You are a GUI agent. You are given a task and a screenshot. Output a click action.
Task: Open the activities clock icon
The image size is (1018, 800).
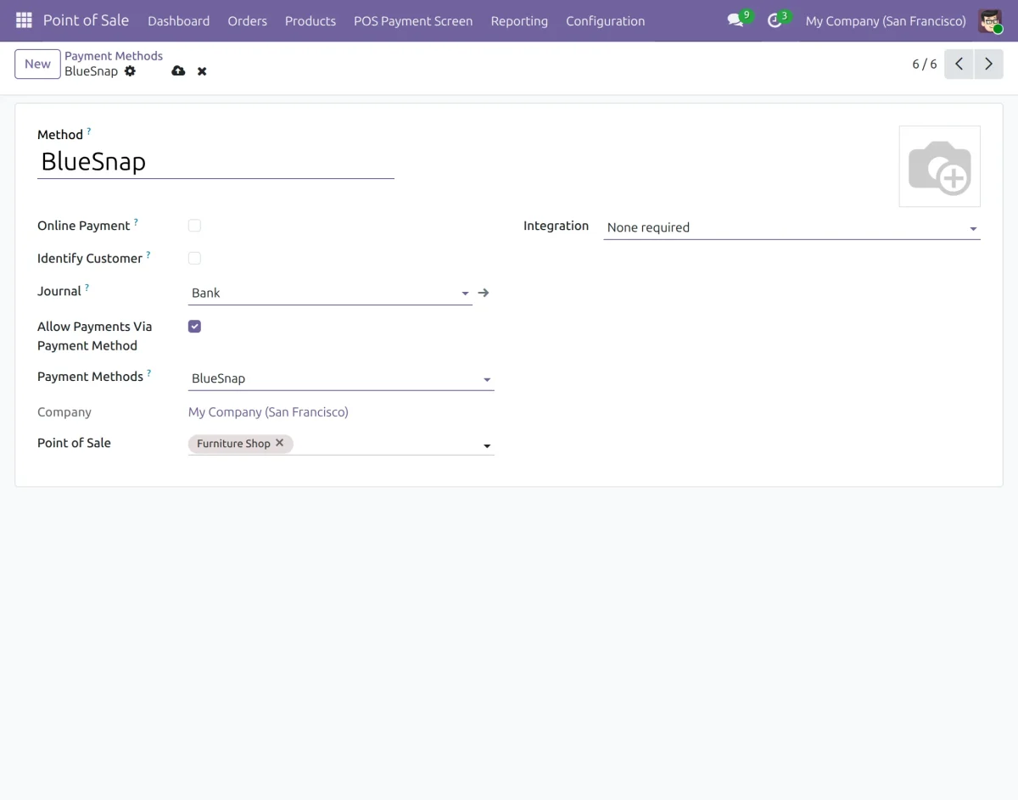tap(775, 20)
